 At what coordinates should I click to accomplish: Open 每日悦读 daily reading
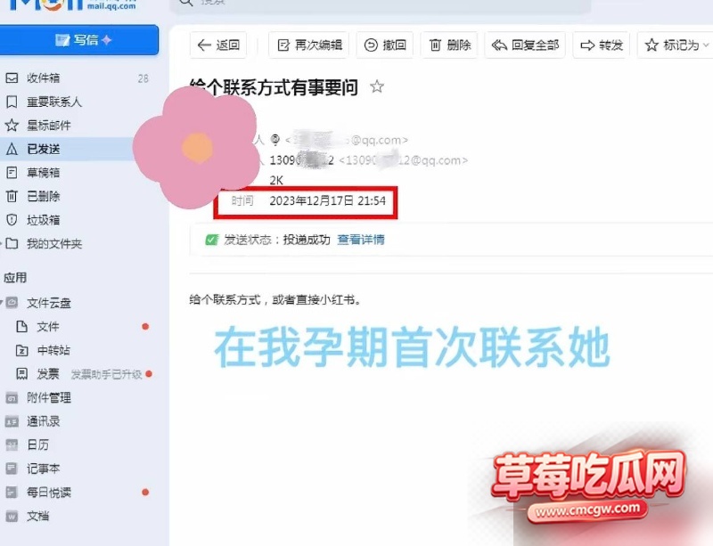click(x=49, y=493)
